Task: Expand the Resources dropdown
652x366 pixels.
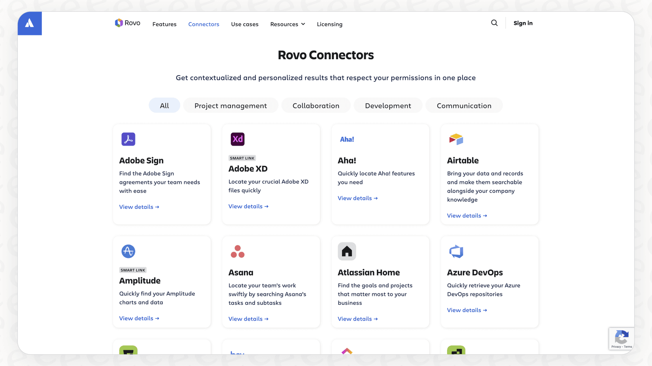Action: click(287, 24)
